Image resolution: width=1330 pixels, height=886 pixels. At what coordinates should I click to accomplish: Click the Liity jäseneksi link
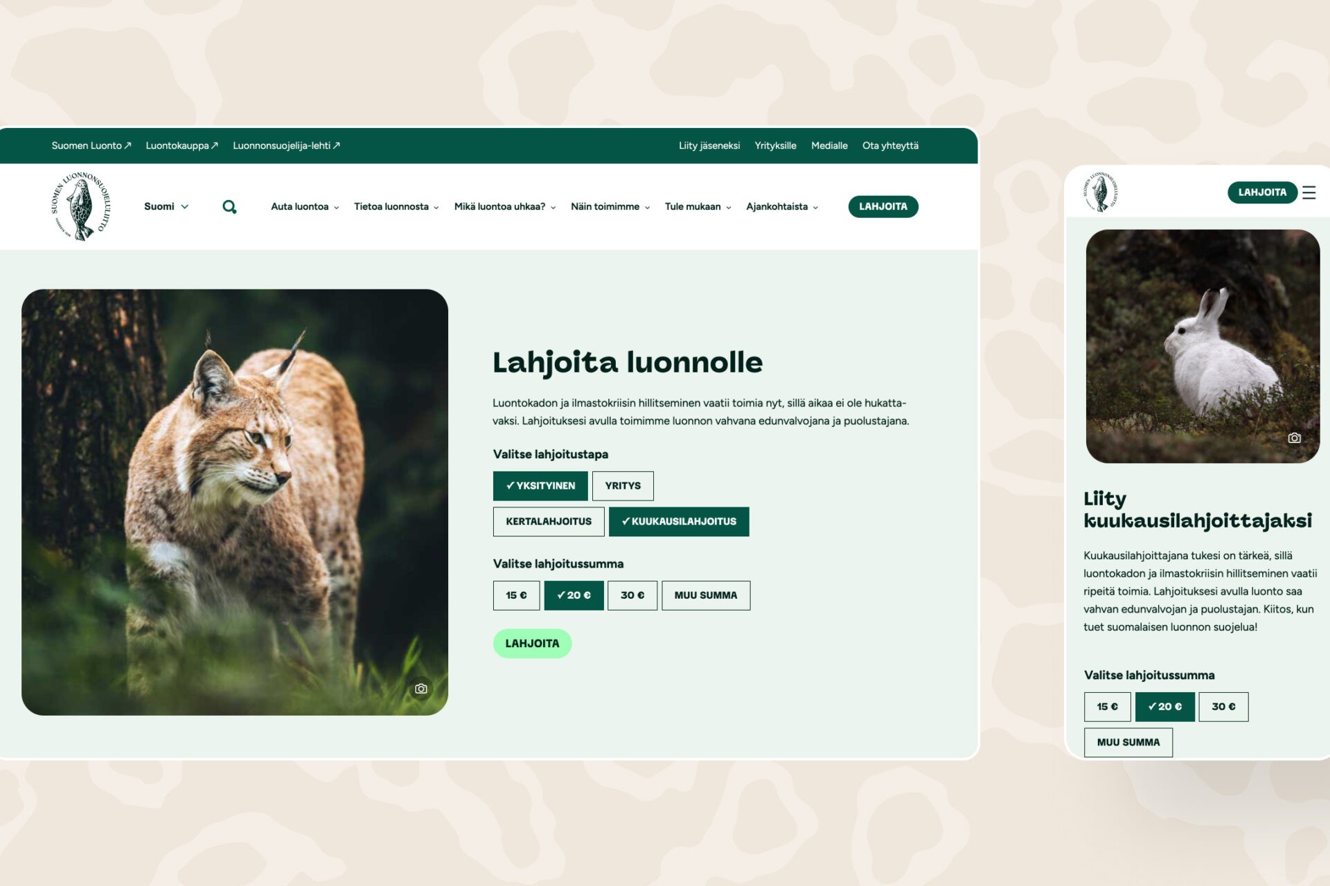[x=709, y=145]
